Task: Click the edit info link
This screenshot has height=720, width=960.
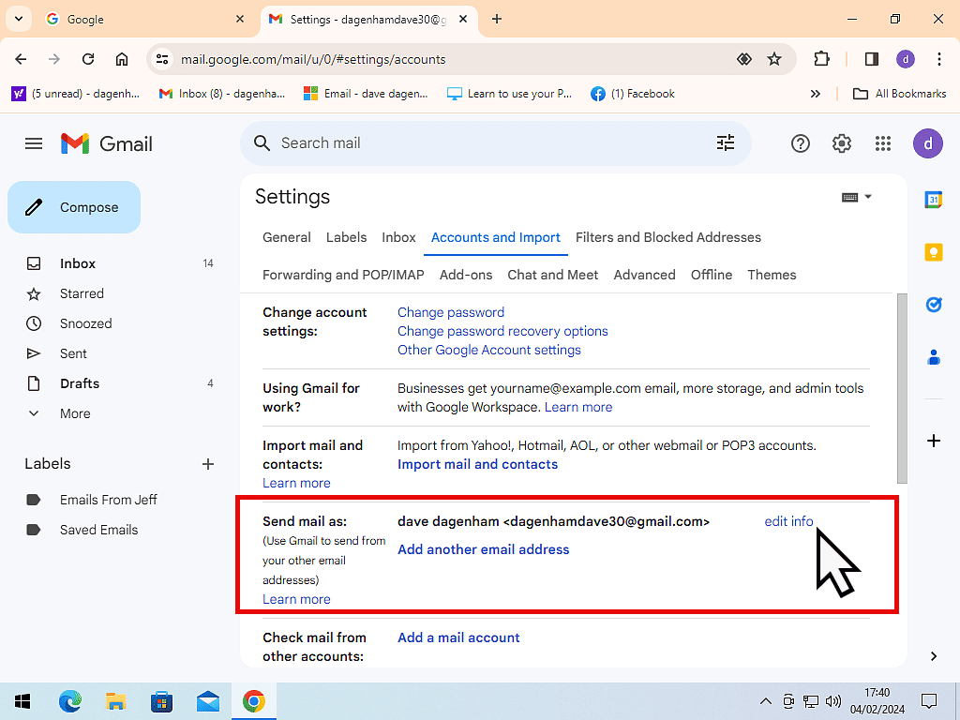Action: coord(788,521)
